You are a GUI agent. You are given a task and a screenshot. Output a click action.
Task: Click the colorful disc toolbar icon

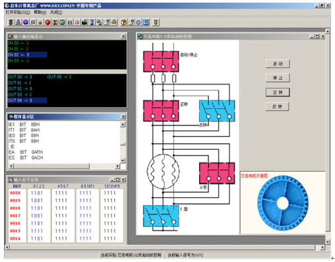click(26, 22)
